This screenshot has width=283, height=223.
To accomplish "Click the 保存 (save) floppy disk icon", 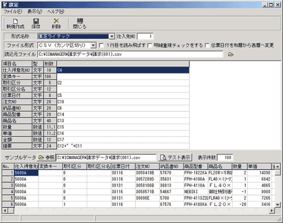I will [x=36, y=21].
